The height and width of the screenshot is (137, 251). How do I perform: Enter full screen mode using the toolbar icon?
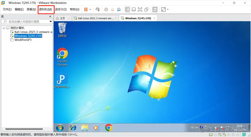click(x=140, y=10)
